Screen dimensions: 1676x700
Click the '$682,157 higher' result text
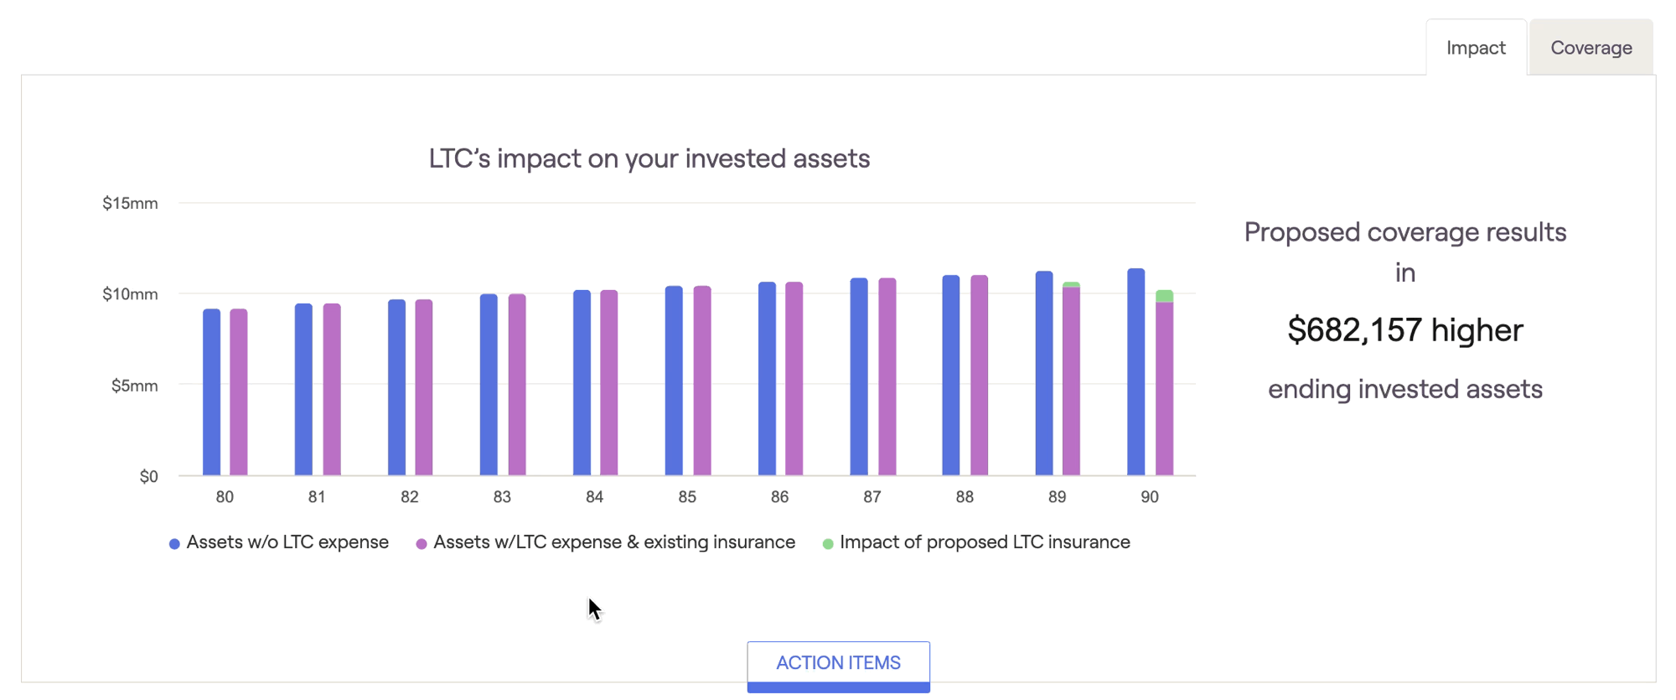(1405, 330)
